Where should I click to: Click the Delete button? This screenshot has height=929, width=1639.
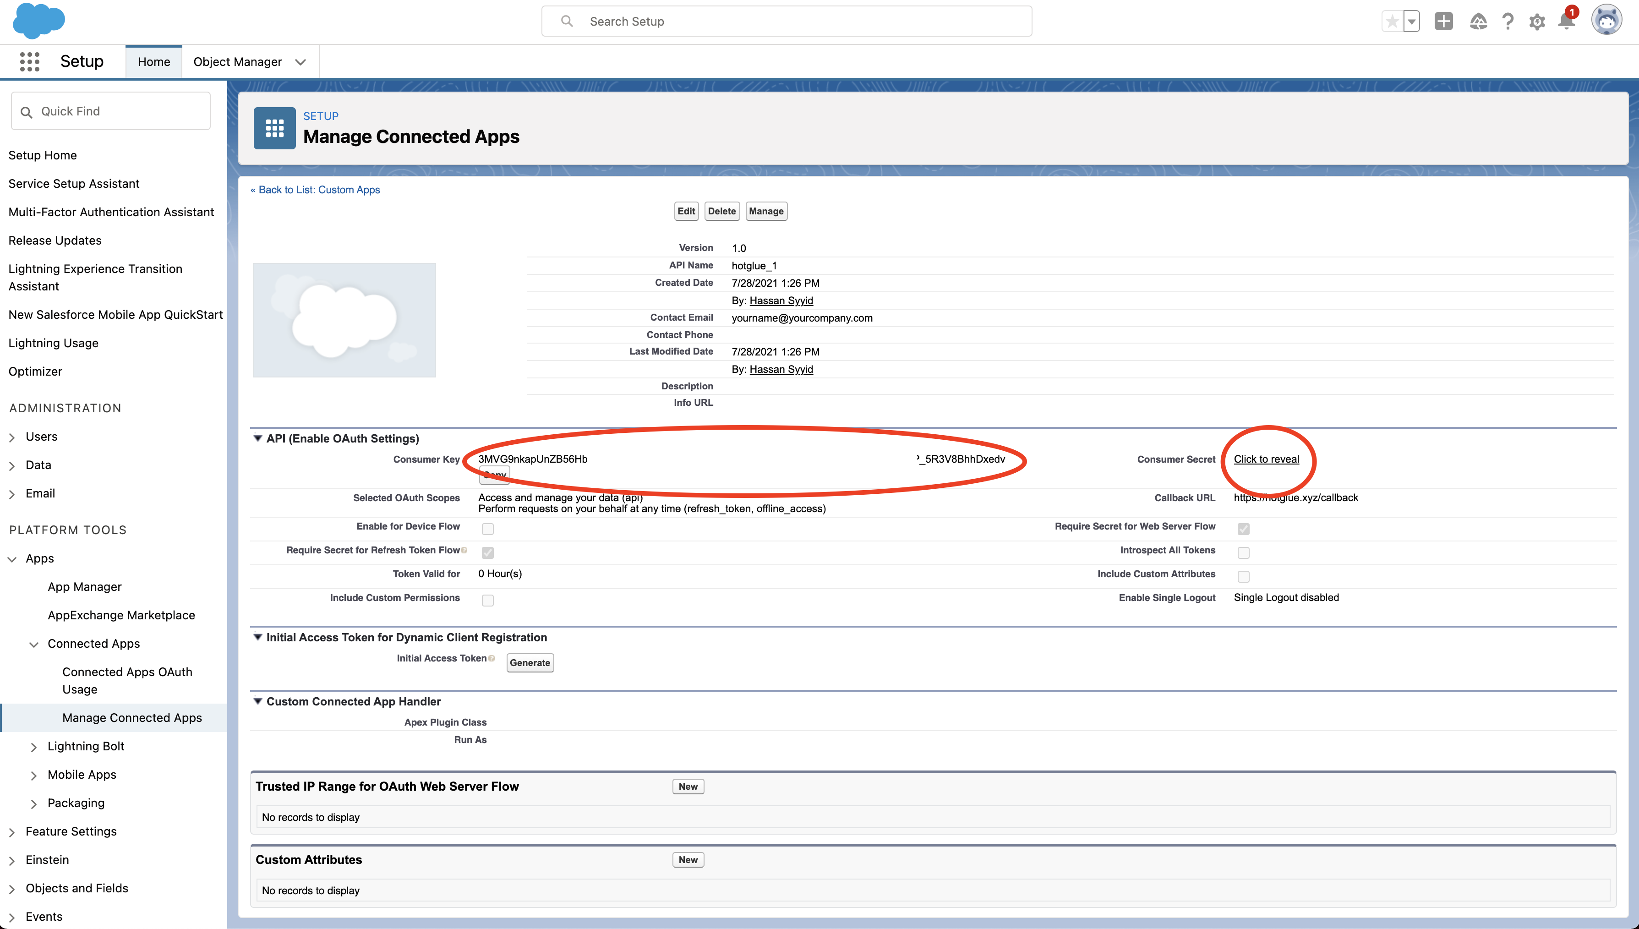[721, 211]
